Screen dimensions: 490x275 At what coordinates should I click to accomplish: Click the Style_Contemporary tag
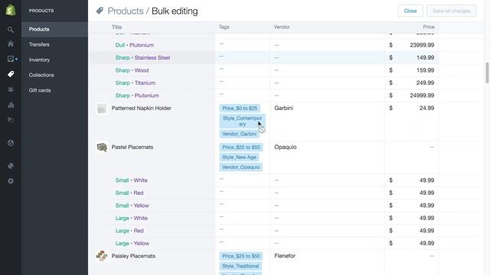pos(242,121)
